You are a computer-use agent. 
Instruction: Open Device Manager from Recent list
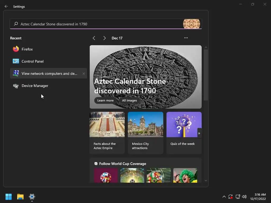tap(48, 86)
